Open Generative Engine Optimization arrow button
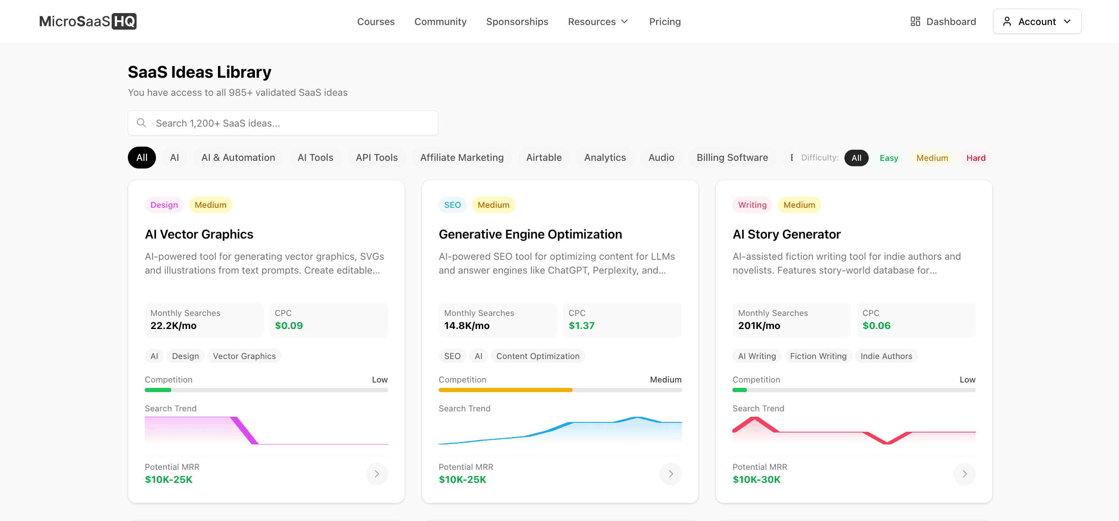The image size is (1119, 521). click(670, 473)
